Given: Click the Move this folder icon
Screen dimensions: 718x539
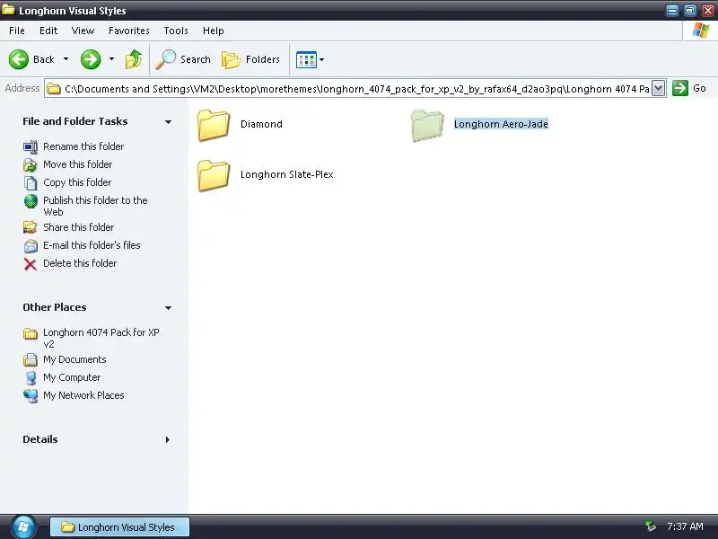Looking at the screenshot, I should (31, 164).
